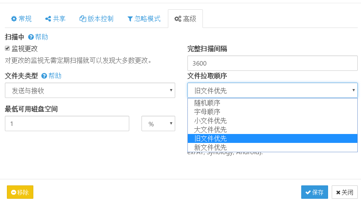The image size is (361, 202).
Task: Pick 小文件优先 in the dropdown list
Action: tap(210, 121)
